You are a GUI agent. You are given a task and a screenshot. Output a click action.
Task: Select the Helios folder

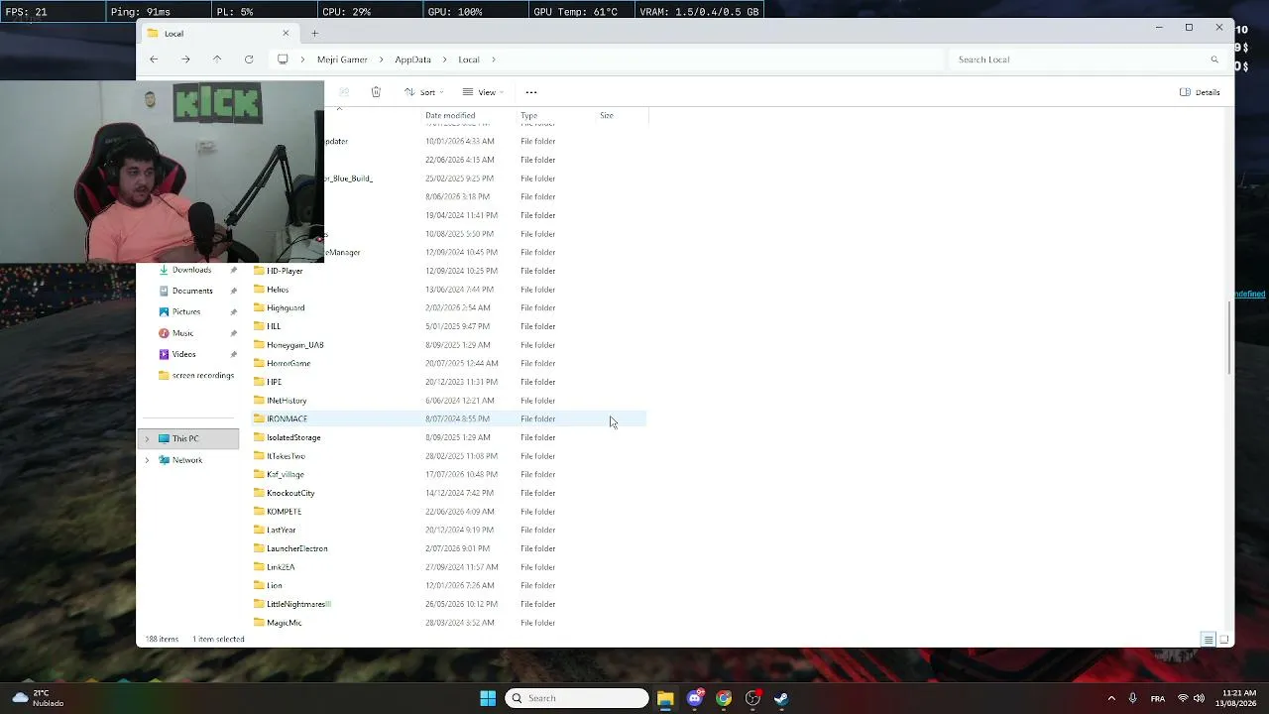click(278, 290)
